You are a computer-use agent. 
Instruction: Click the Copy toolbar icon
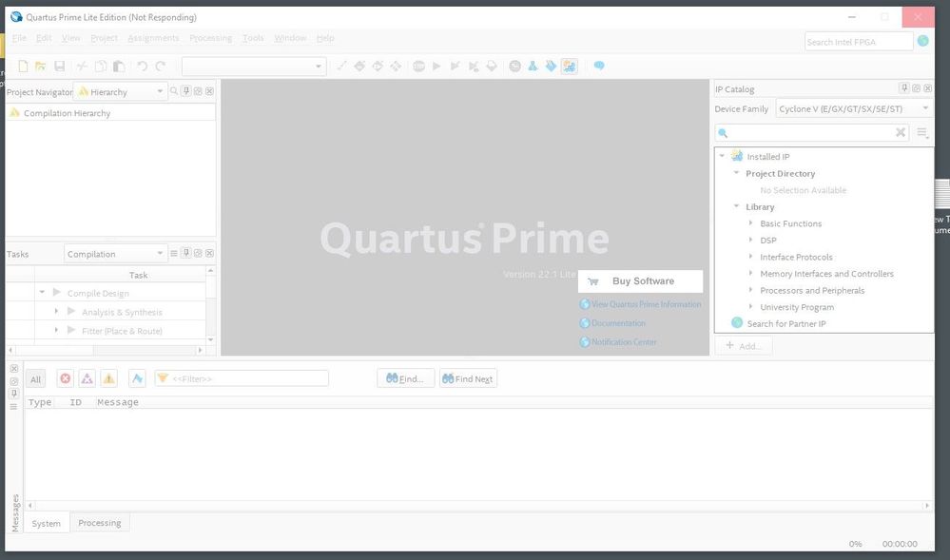tap(101, 66)
